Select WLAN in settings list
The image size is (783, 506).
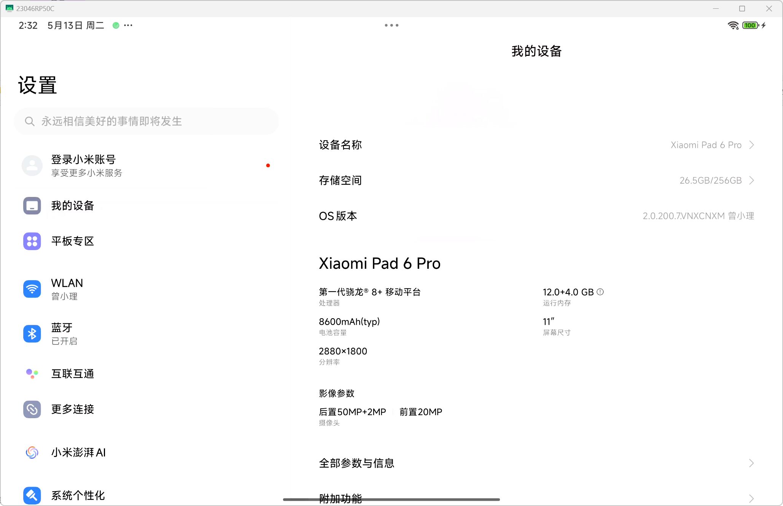146,289
